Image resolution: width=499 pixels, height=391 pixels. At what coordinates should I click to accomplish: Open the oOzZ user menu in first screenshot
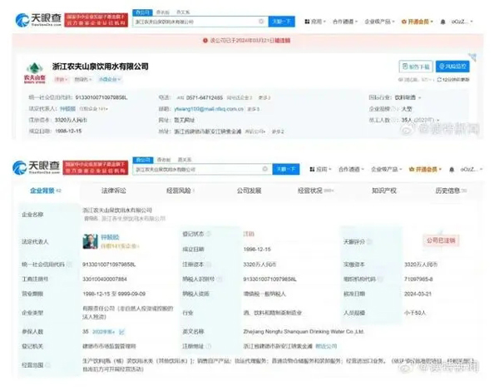click(x=462, y=22)
